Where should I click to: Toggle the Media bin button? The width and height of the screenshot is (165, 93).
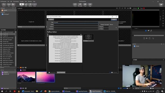161,5
